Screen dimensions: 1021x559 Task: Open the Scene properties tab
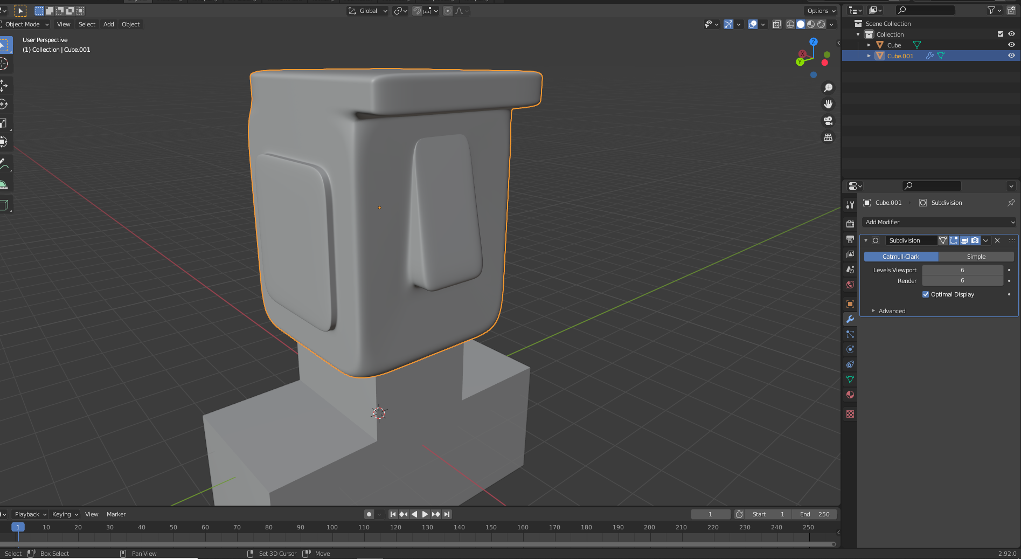[x=850, y=269]
